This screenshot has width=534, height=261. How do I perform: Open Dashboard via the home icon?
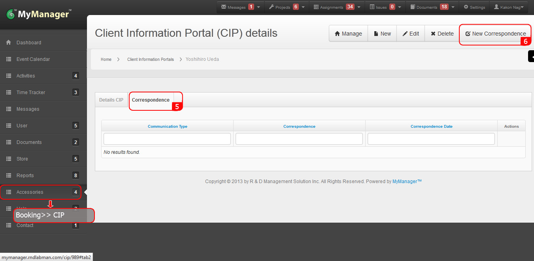pos(8,43)
